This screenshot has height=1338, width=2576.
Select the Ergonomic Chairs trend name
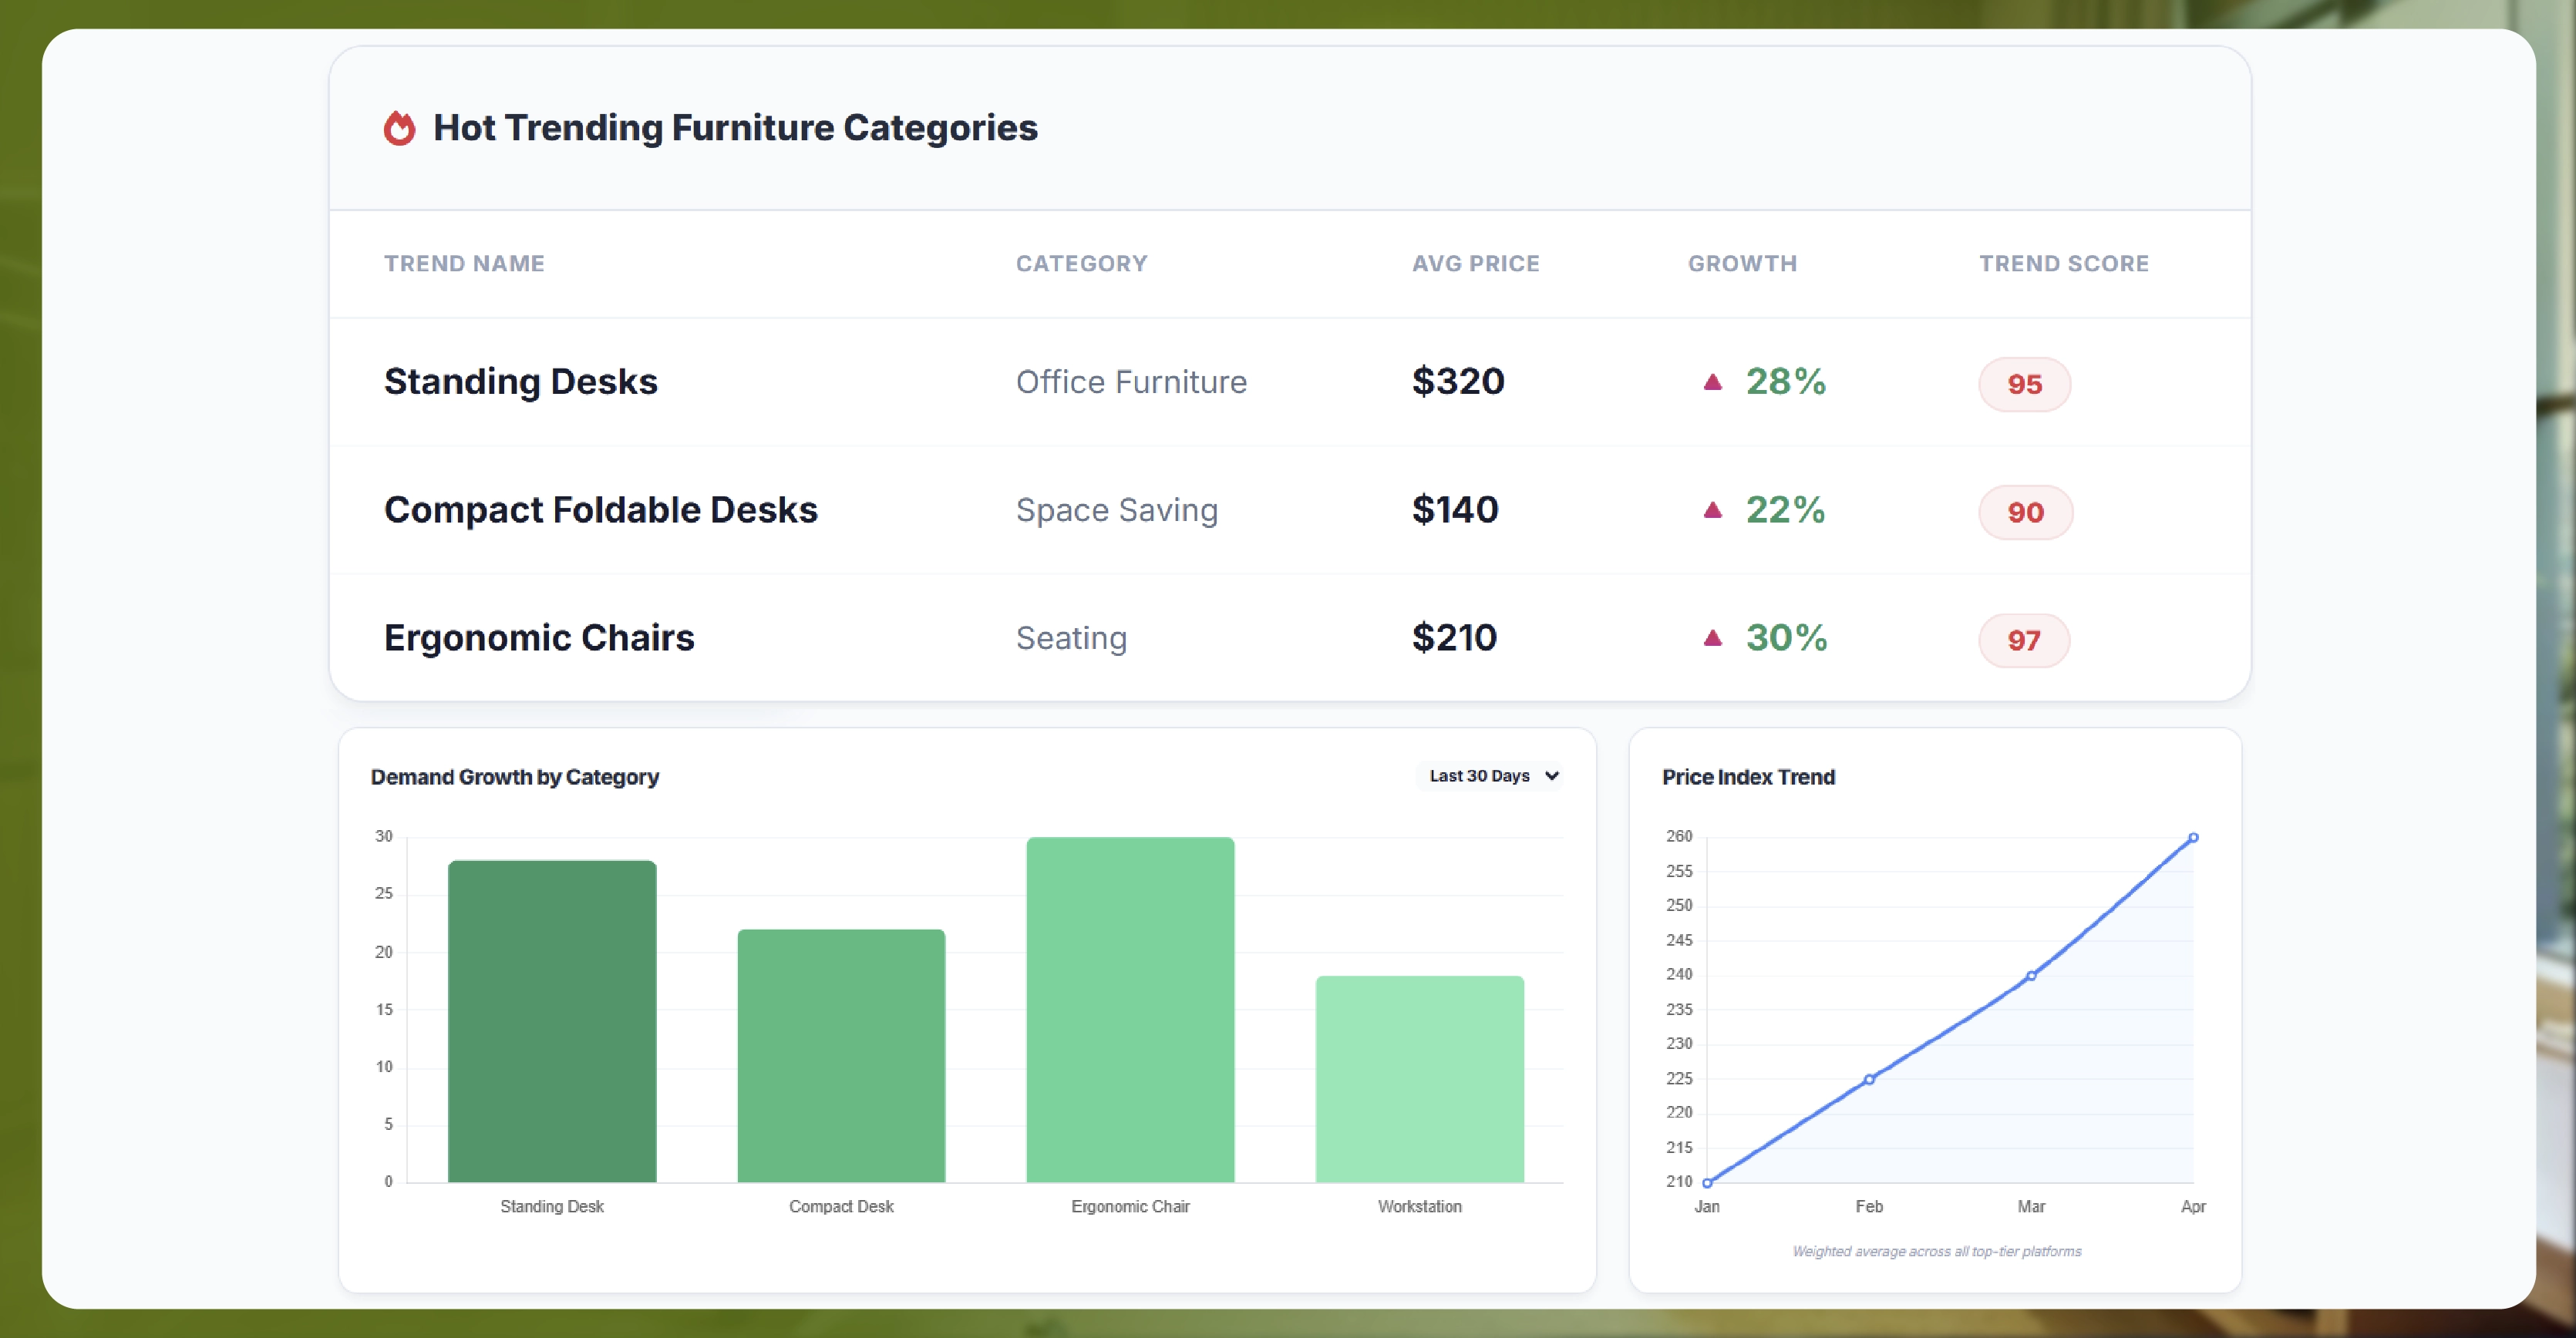(x=538, y=637)
